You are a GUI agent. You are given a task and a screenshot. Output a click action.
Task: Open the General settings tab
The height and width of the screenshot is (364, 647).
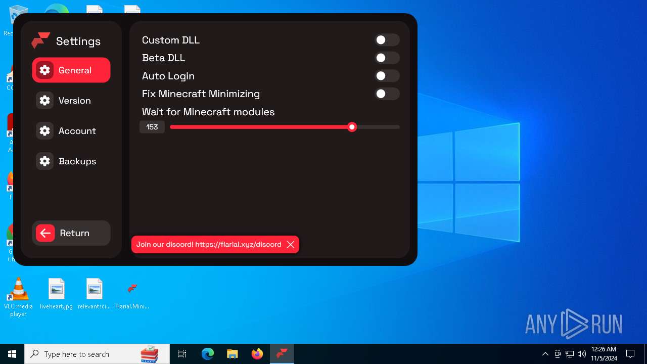71,70
